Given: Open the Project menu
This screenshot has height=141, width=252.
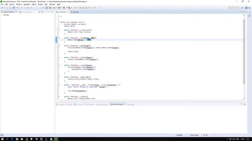Looking at the screenshot, I should point(41,4).
